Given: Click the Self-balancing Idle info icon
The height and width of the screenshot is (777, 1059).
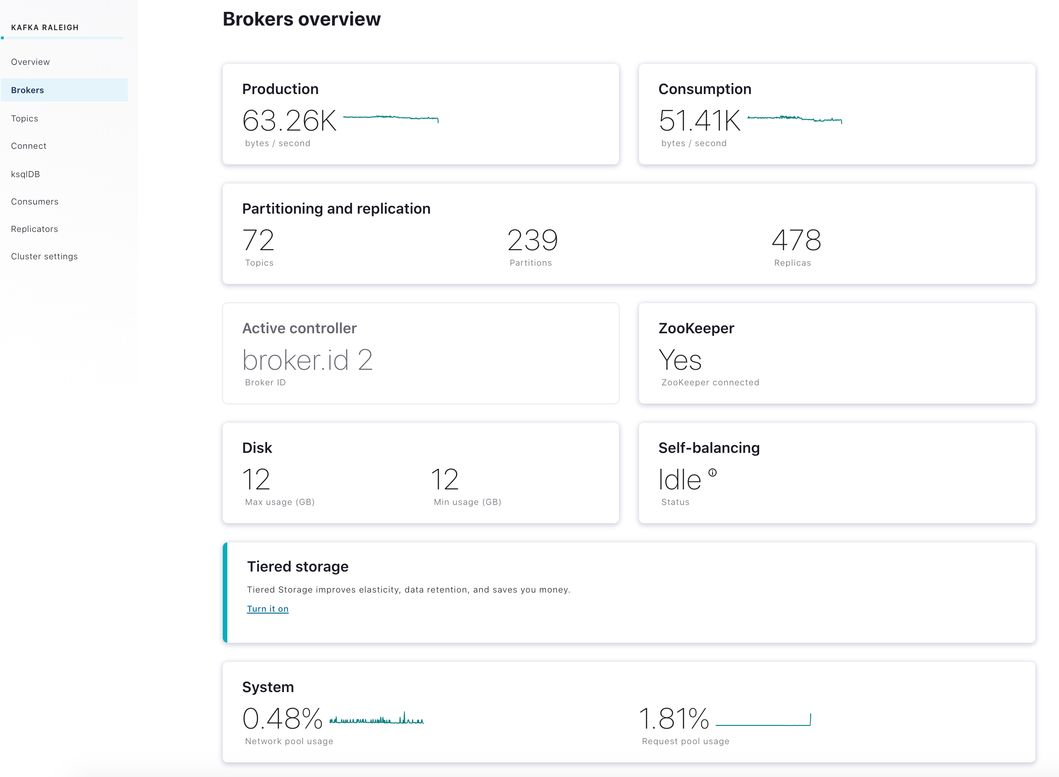Looking at the screenshot, I should 713,472.
